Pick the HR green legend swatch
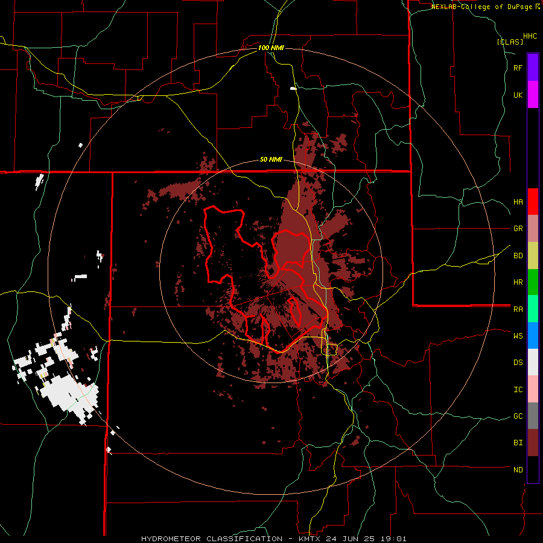This screenshot has height=543, width=543. pos(533,282)
